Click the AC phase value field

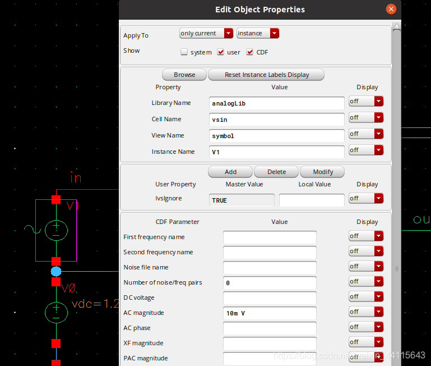tap(270, 328)
